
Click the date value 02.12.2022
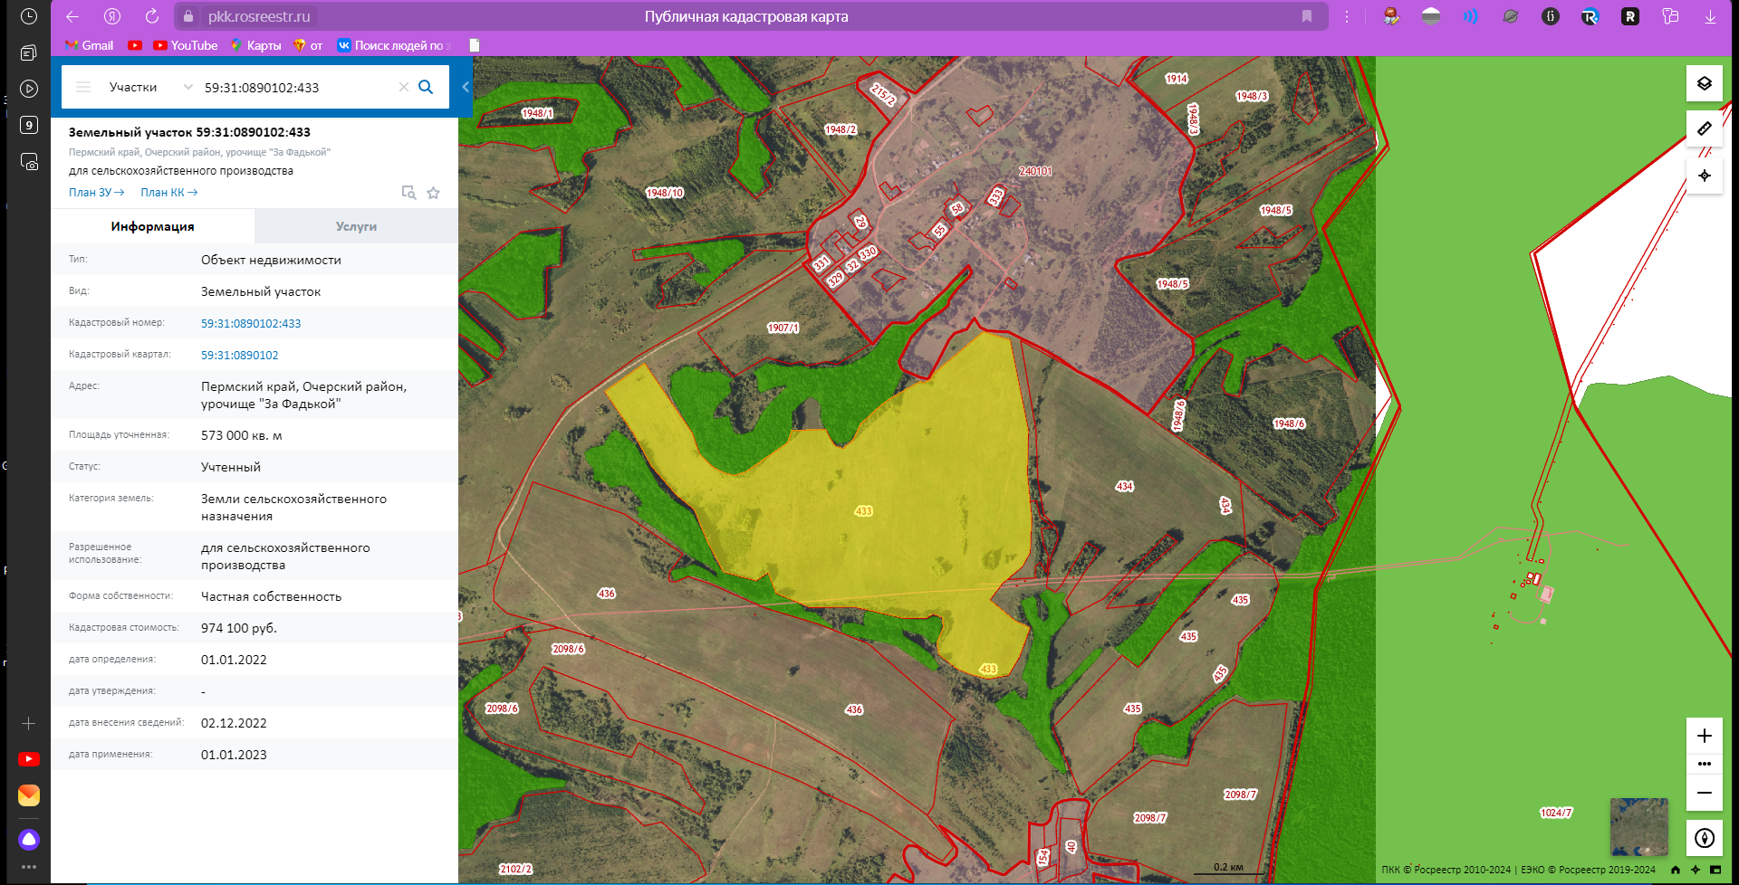pyautogui.click(x=234, y=723)
